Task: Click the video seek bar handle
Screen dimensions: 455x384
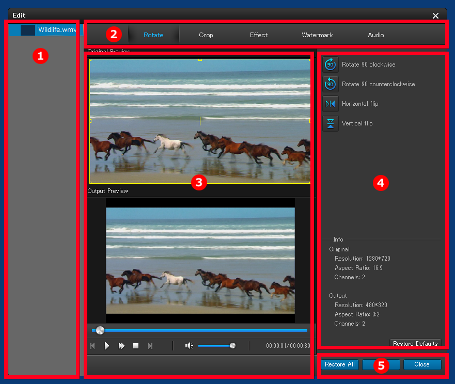Action: pyautogui.click(x=100, y=330)
